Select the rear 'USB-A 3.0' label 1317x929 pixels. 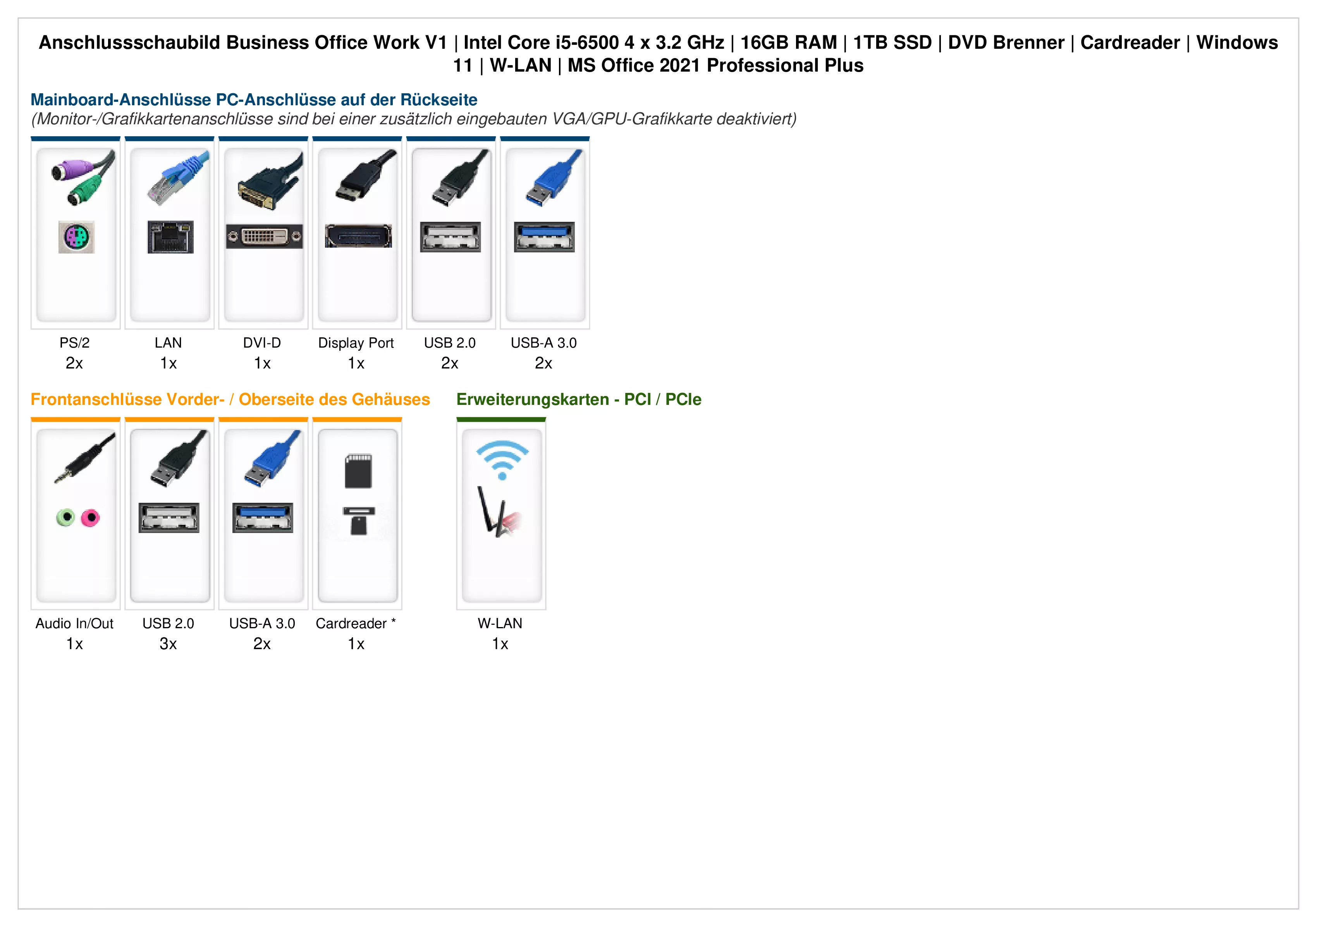(x=544, y=343)
